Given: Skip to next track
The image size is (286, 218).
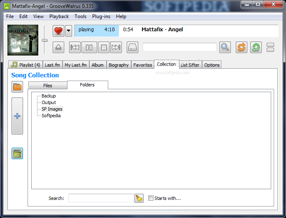Looking at the screenshot, I should [x=116, y=47].
